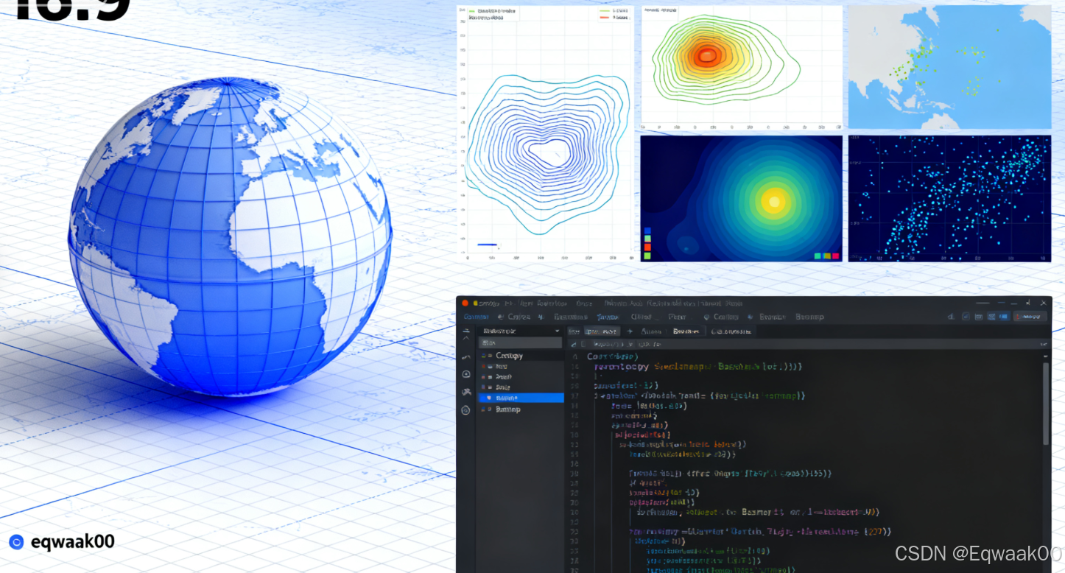Click the circle-with-dot icon in the activity bar

point(465,374)
